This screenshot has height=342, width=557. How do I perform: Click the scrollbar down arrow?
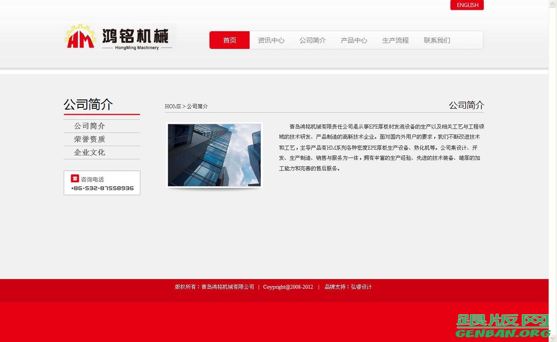(x=552, y=338)
